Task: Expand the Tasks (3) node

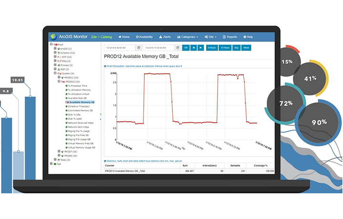Action: [x=55, y=159]
